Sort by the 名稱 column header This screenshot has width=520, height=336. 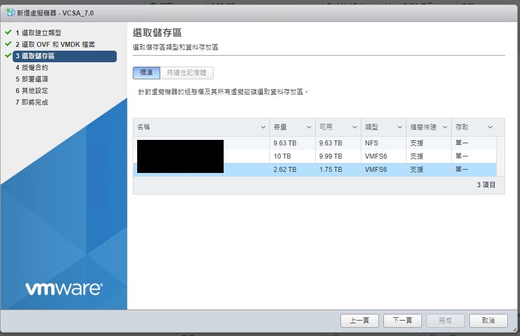(x=144, y=127)
